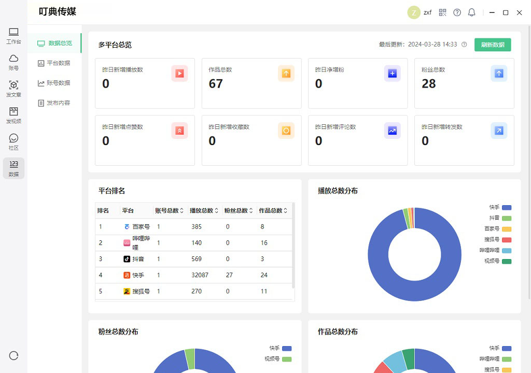Click the 哔哩哔哩 platform logo in ranking table
The width and height of the screenshot is (531, 373).
click(127, 243)
